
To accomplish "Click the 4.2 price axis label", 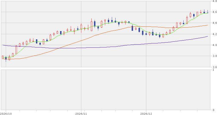I will point(214,34).
